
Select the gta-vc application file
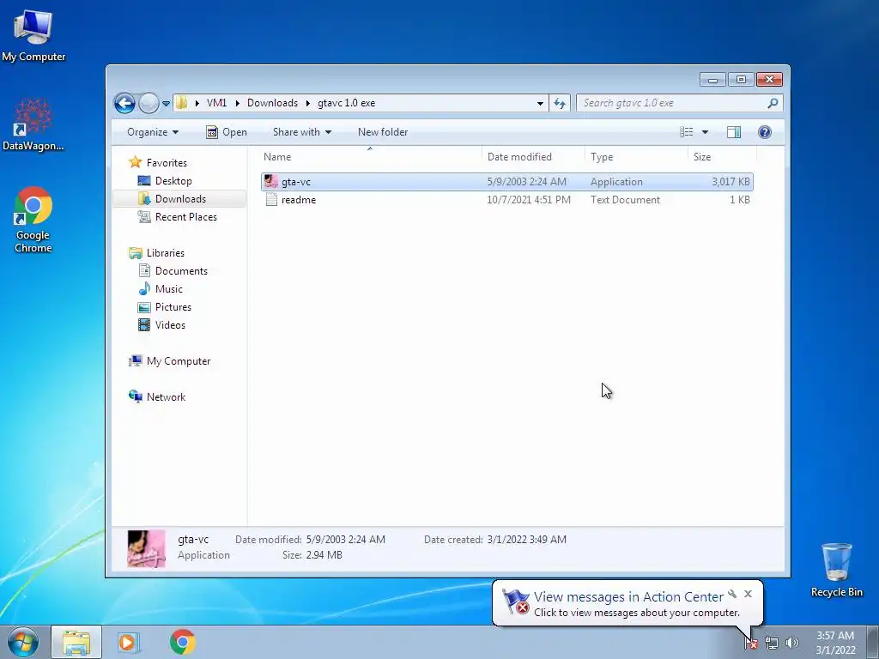506,182
